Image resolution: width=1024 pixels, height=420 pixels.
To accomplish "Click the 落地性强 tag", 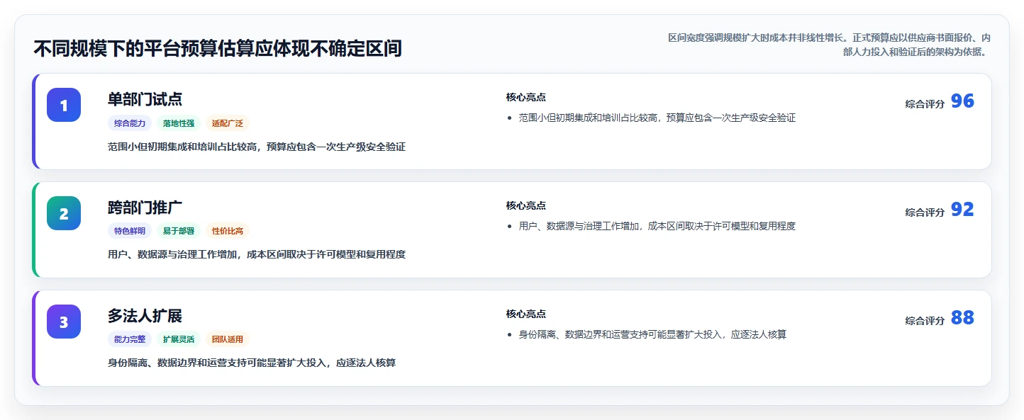I will pos(179,123).
